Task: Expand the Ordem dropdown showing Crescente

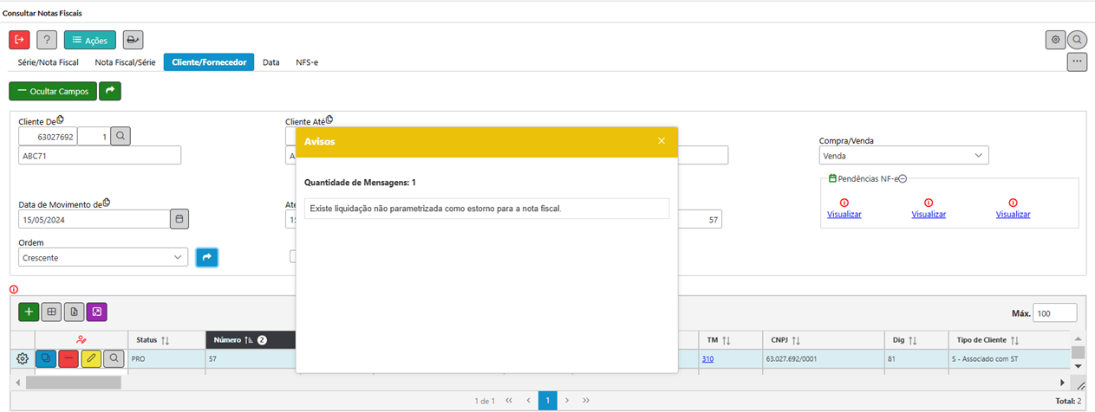Action: [103, 257]
